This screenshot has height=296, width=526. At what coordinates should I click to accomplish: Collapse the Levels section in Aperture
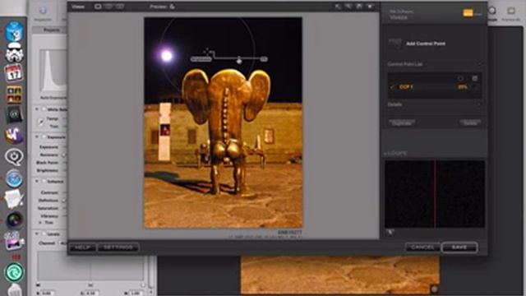coord(37,234)
